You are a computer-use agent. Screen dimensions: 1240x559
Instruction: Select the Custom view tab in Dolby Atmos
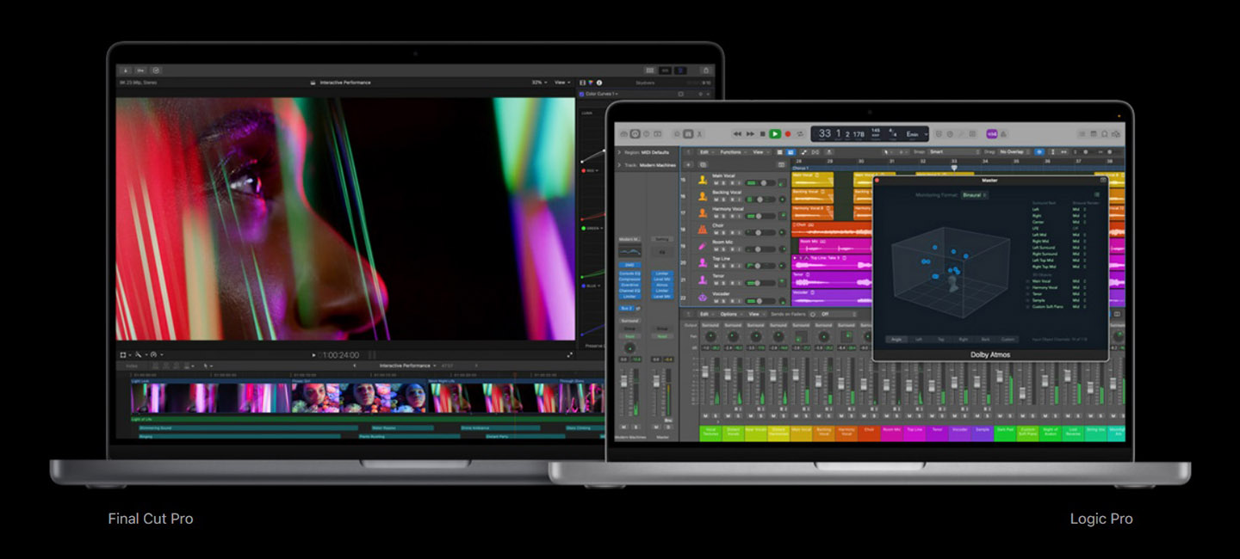point(1008,339)
